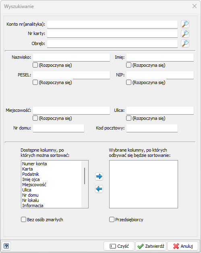Confirm search with Zatwierdź button

coord(151,246)
